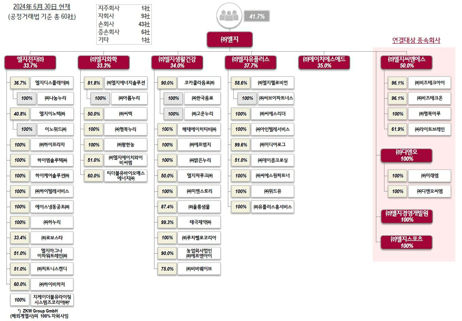The height and width of the screenshot is (321, 462).
Task: Click the company count summary table
Action: pyautogui.click(x=124, y=24)
